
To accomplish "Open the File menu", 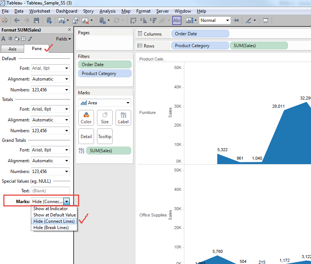I will (5, 11).
